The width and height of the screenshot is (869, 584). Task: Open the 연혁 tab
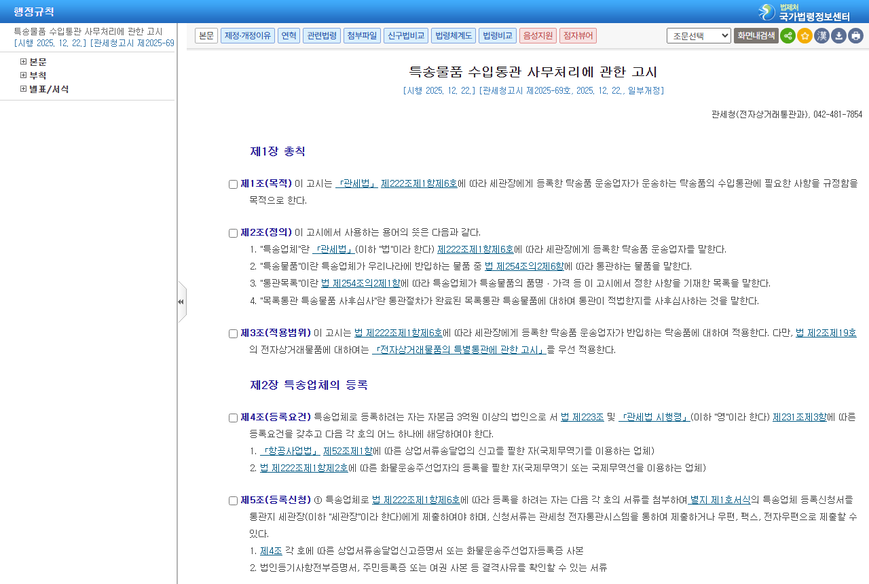(x=289, y=36)
